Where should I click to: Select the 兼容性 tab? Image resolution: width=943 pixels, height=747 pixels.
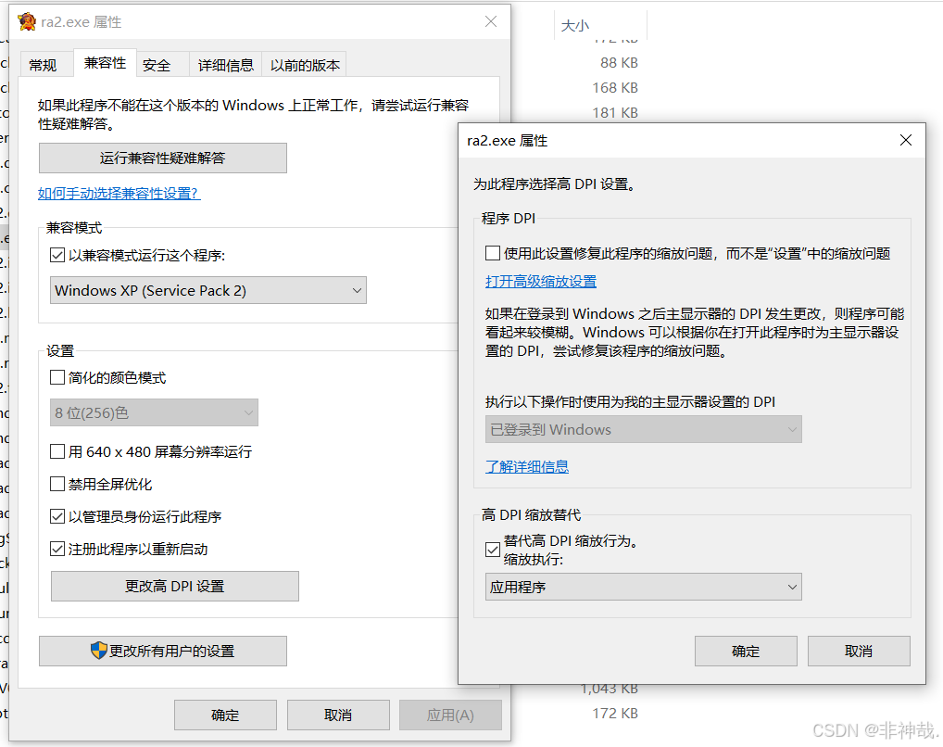(106, 63)
